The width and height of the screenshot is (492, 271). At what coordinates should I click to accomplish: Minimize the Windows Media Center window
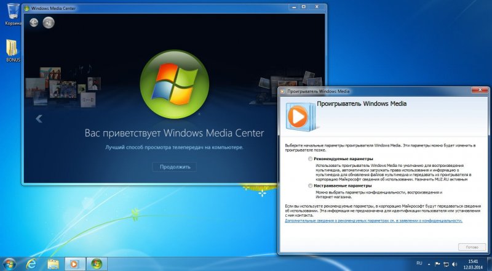pos(294,7)
